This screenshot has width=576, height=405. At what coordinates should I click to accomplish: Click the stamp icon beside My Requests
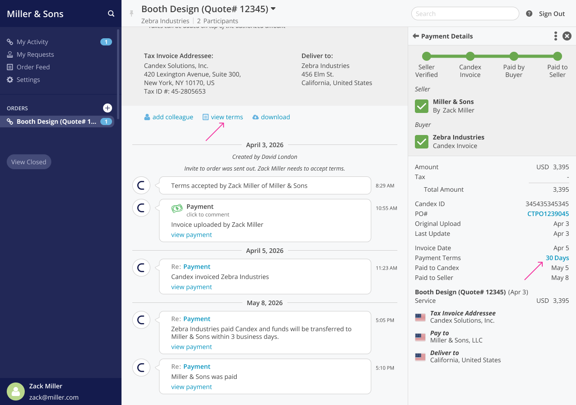[10, 54]
